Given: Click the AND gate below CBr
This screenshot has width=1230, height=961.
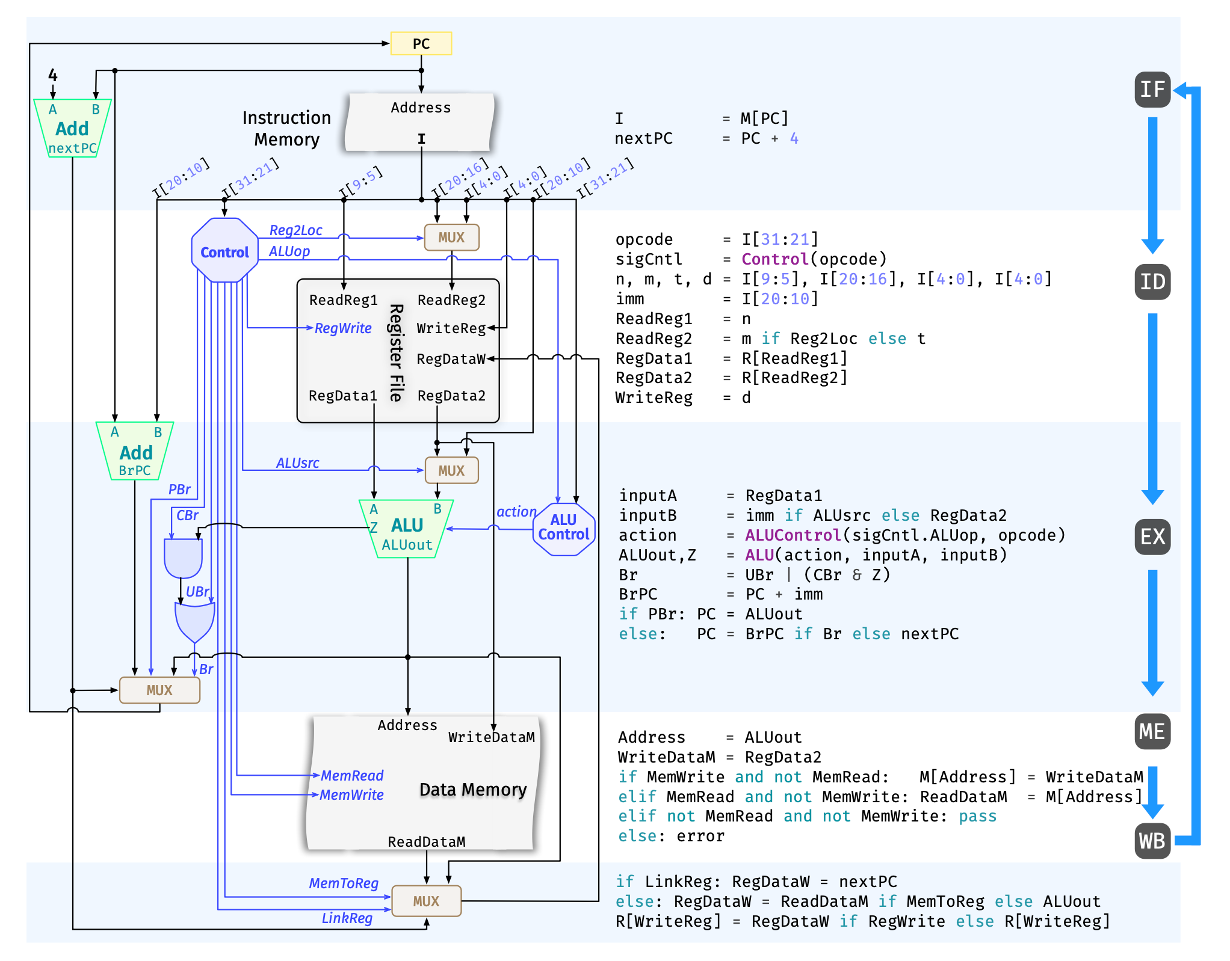Looking at the screenshot, I should click(x=183, y=557).
